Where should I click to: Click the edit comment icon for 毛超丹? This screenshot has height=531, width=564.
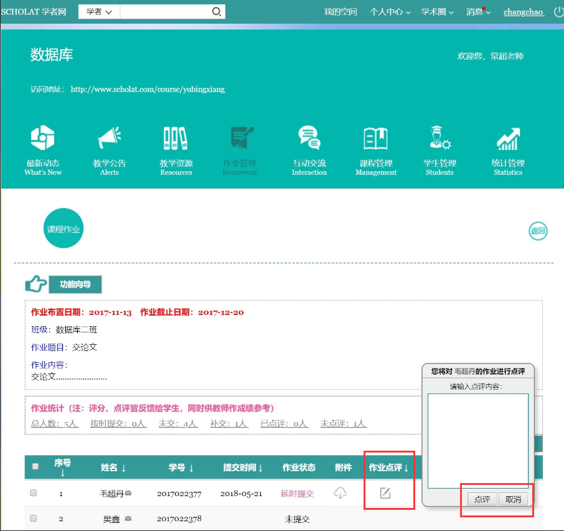point(385,493)
